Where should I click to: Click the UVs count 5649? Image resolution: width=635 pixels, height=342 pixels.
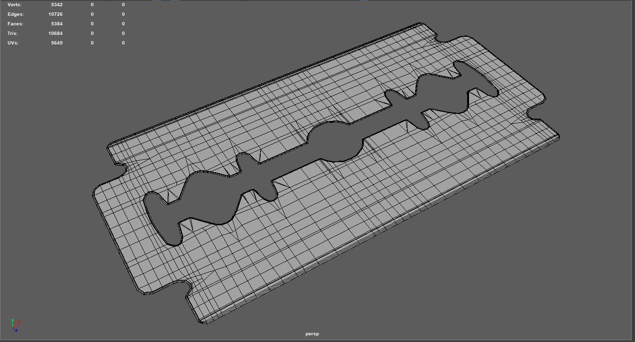click(56, 43)
